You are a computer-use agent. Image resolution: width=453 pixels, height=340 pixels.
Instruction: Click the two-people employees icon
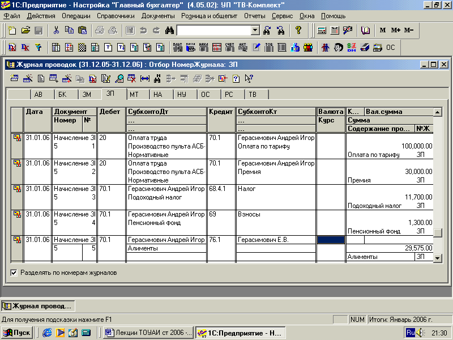click(325, 48)
